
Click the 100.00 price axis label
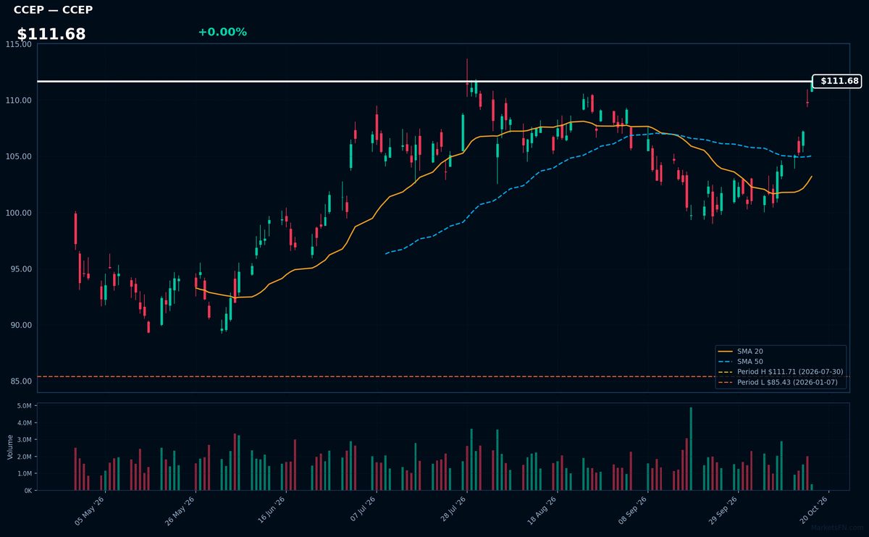coord(18,213)
